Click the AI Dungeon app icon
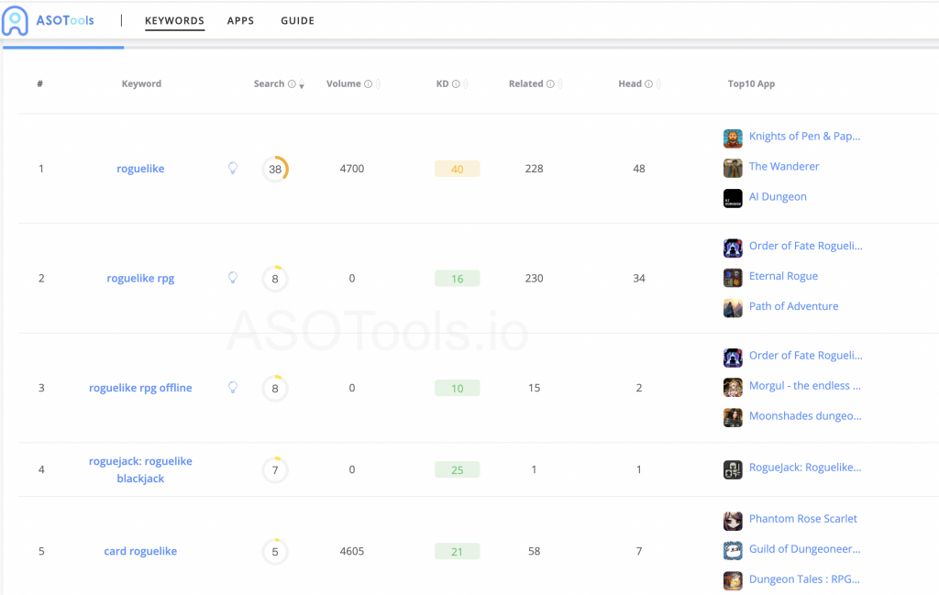Image resolution: width=939 pixels, height=595 pixels. (733, 198)
